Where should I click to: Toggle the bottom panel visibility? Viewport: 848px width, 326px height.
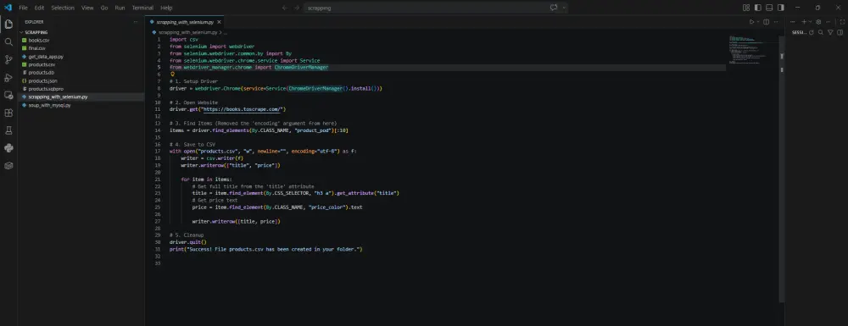769,8
